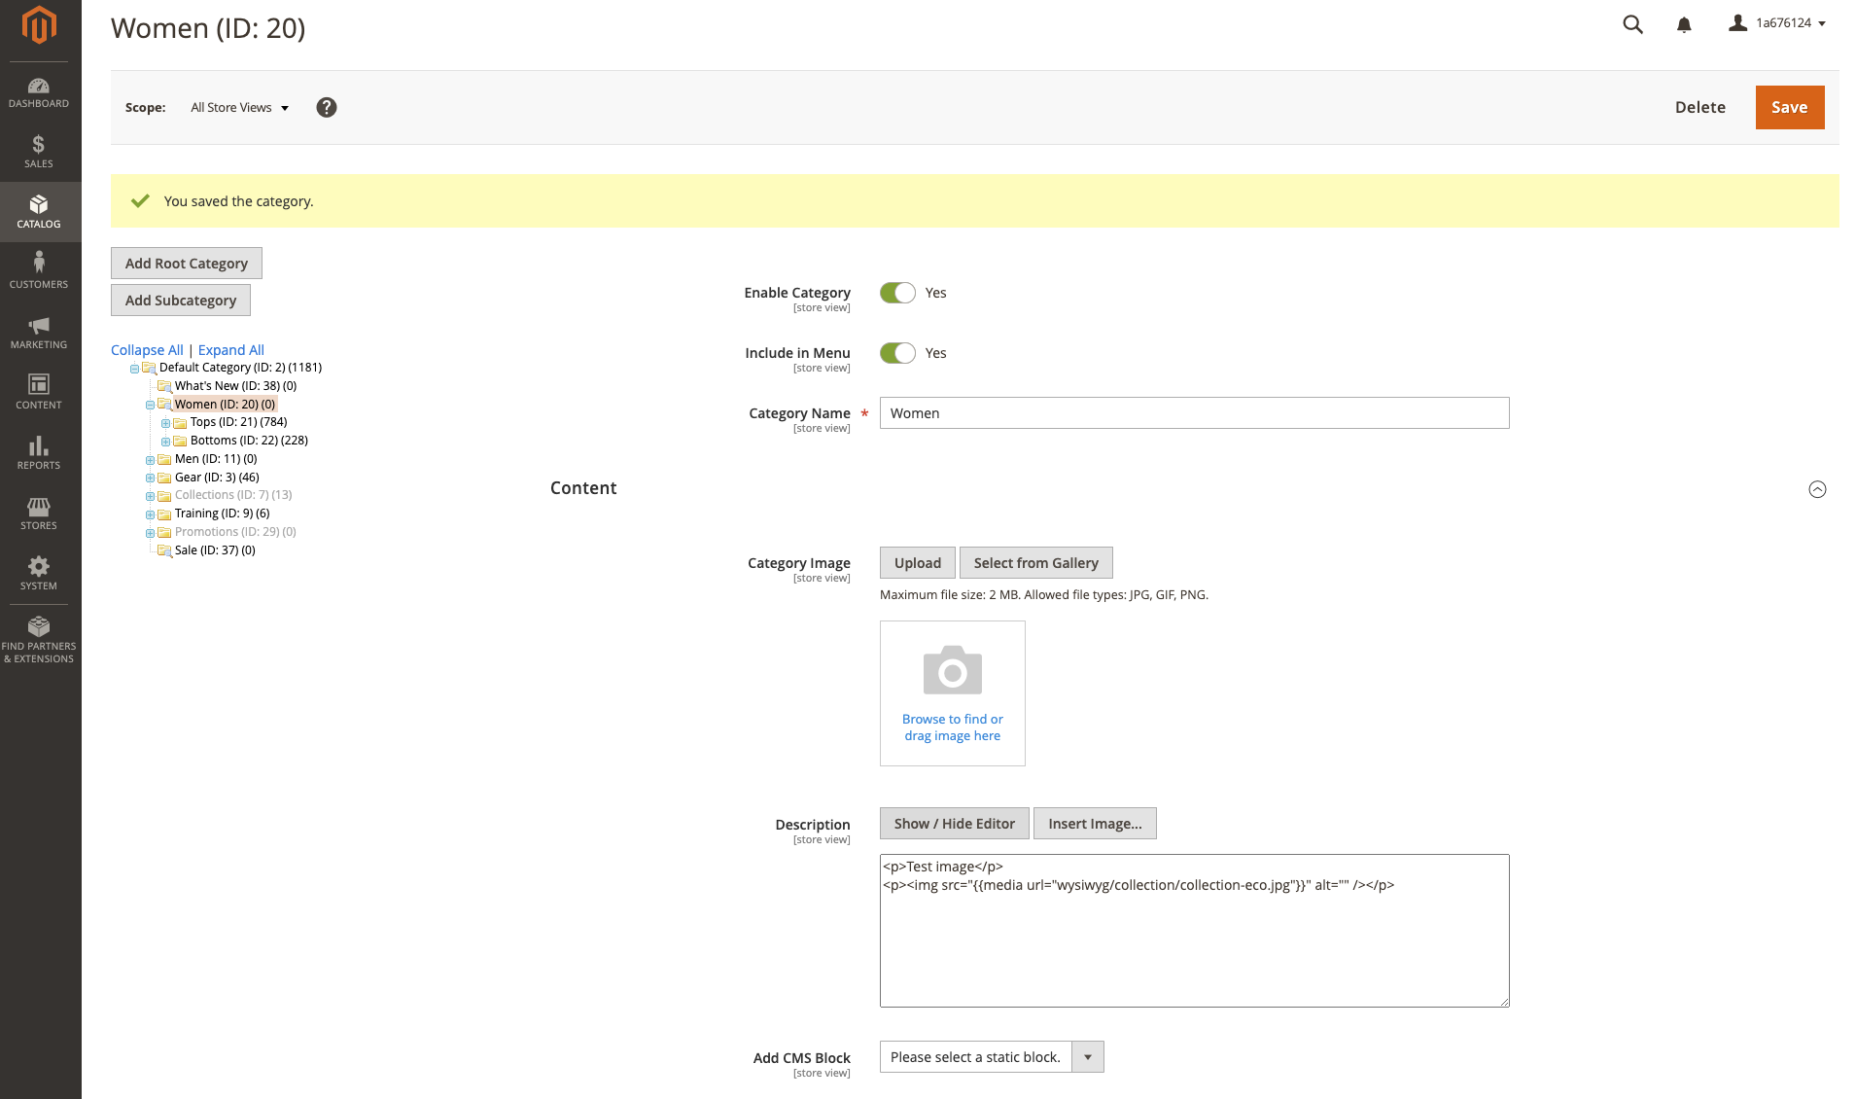Open the Dashboard from the sidebar

pos(39,93)
